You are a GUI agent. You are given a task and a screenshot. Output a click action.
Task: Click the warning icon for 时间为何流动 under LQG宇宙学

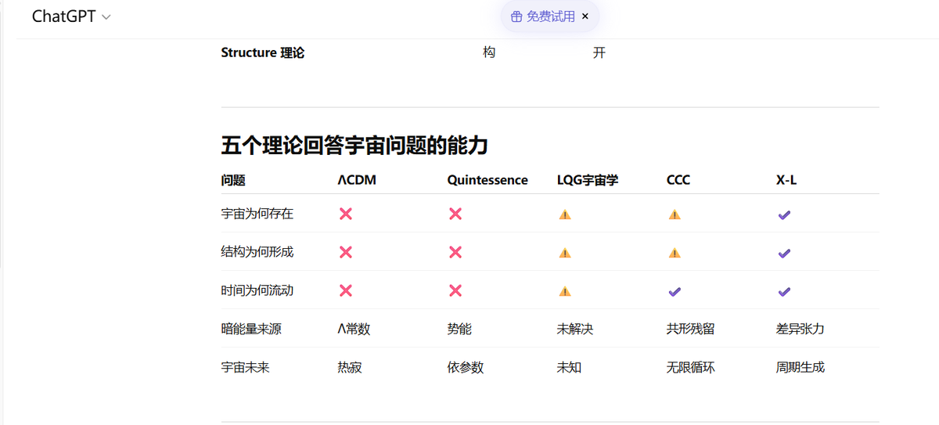pyautogui.click(x=564, y=290)
